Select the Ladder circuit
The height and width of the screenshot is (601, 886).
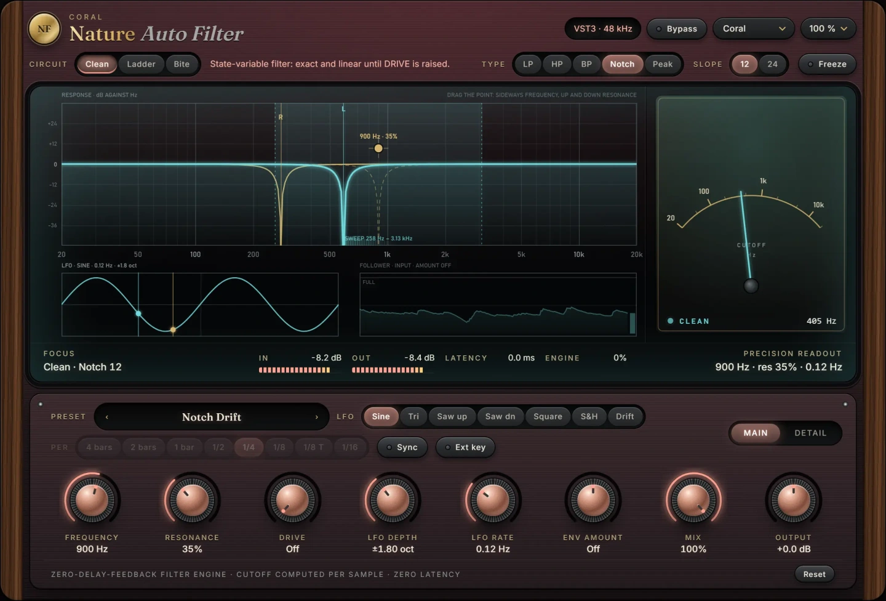click(x=142, y=64)
